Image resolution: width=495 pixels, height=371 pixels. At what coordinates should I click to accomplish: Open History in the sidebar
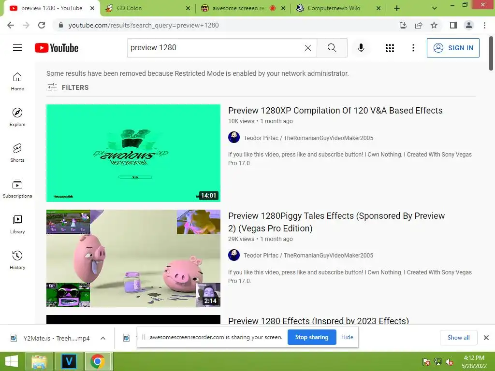(x=17, y=260)
